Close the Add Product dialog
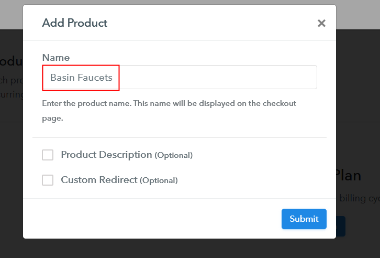The image size is (380, 258). click(x=321, y=23)
